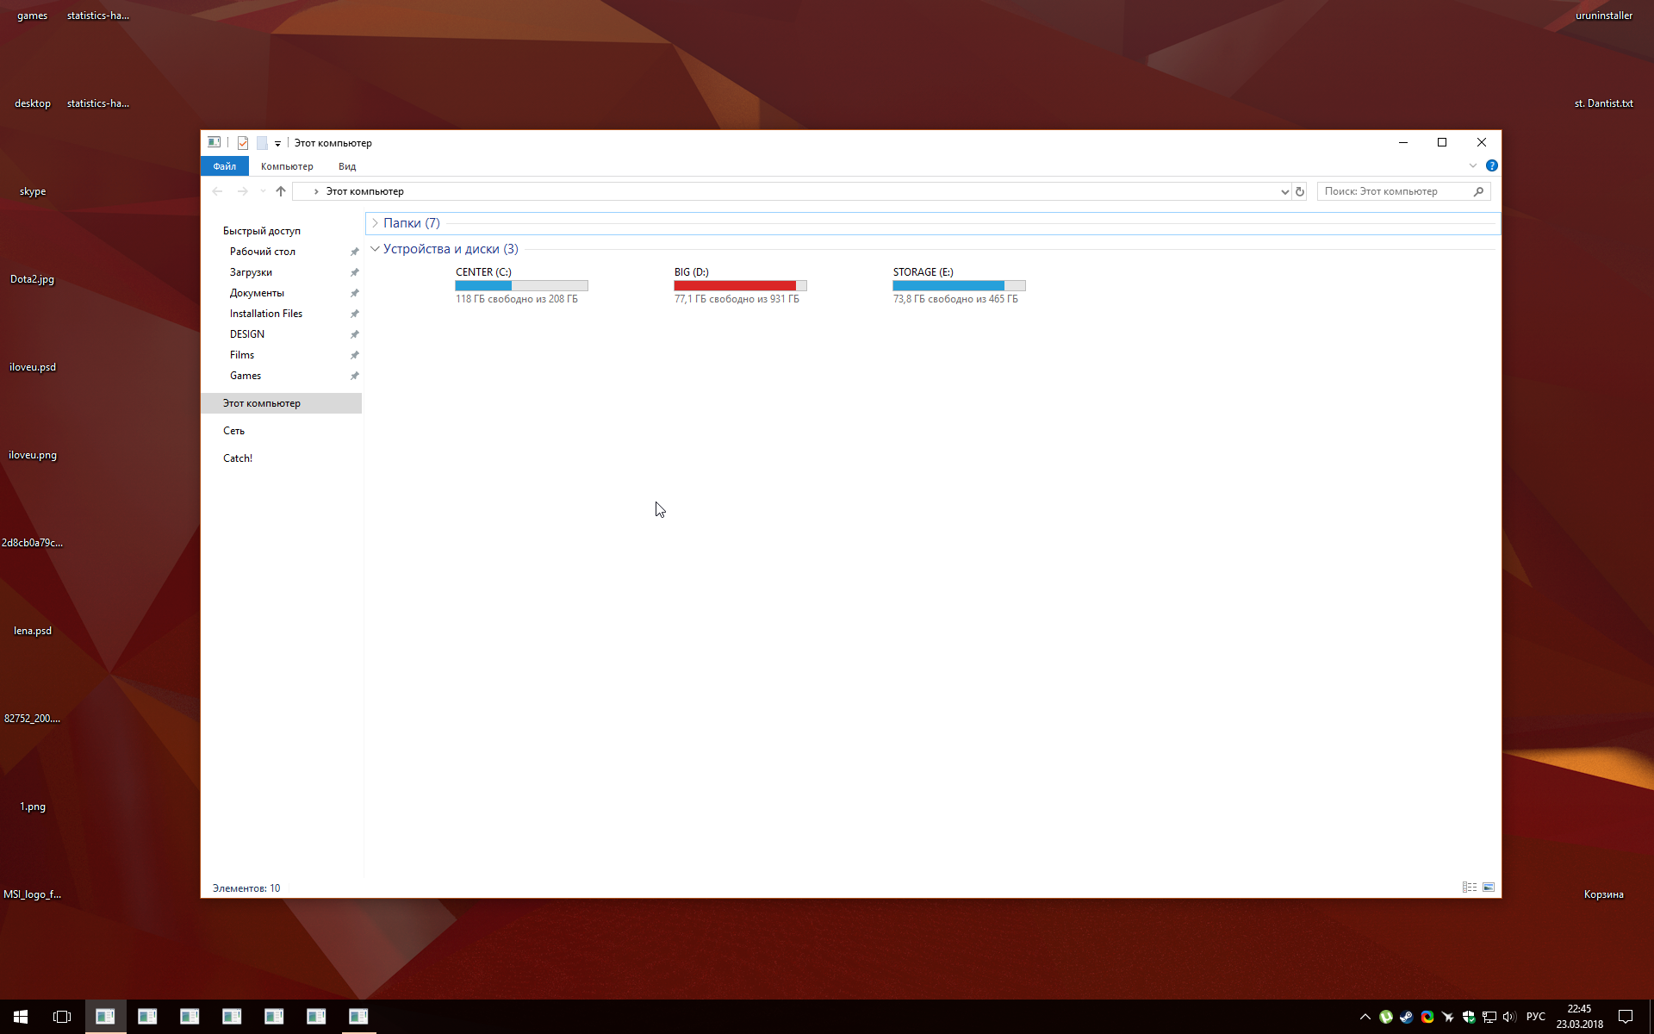Select the BIG (D:) drive label
Screen dimensions: 1654x1034
tap(692, 272)
